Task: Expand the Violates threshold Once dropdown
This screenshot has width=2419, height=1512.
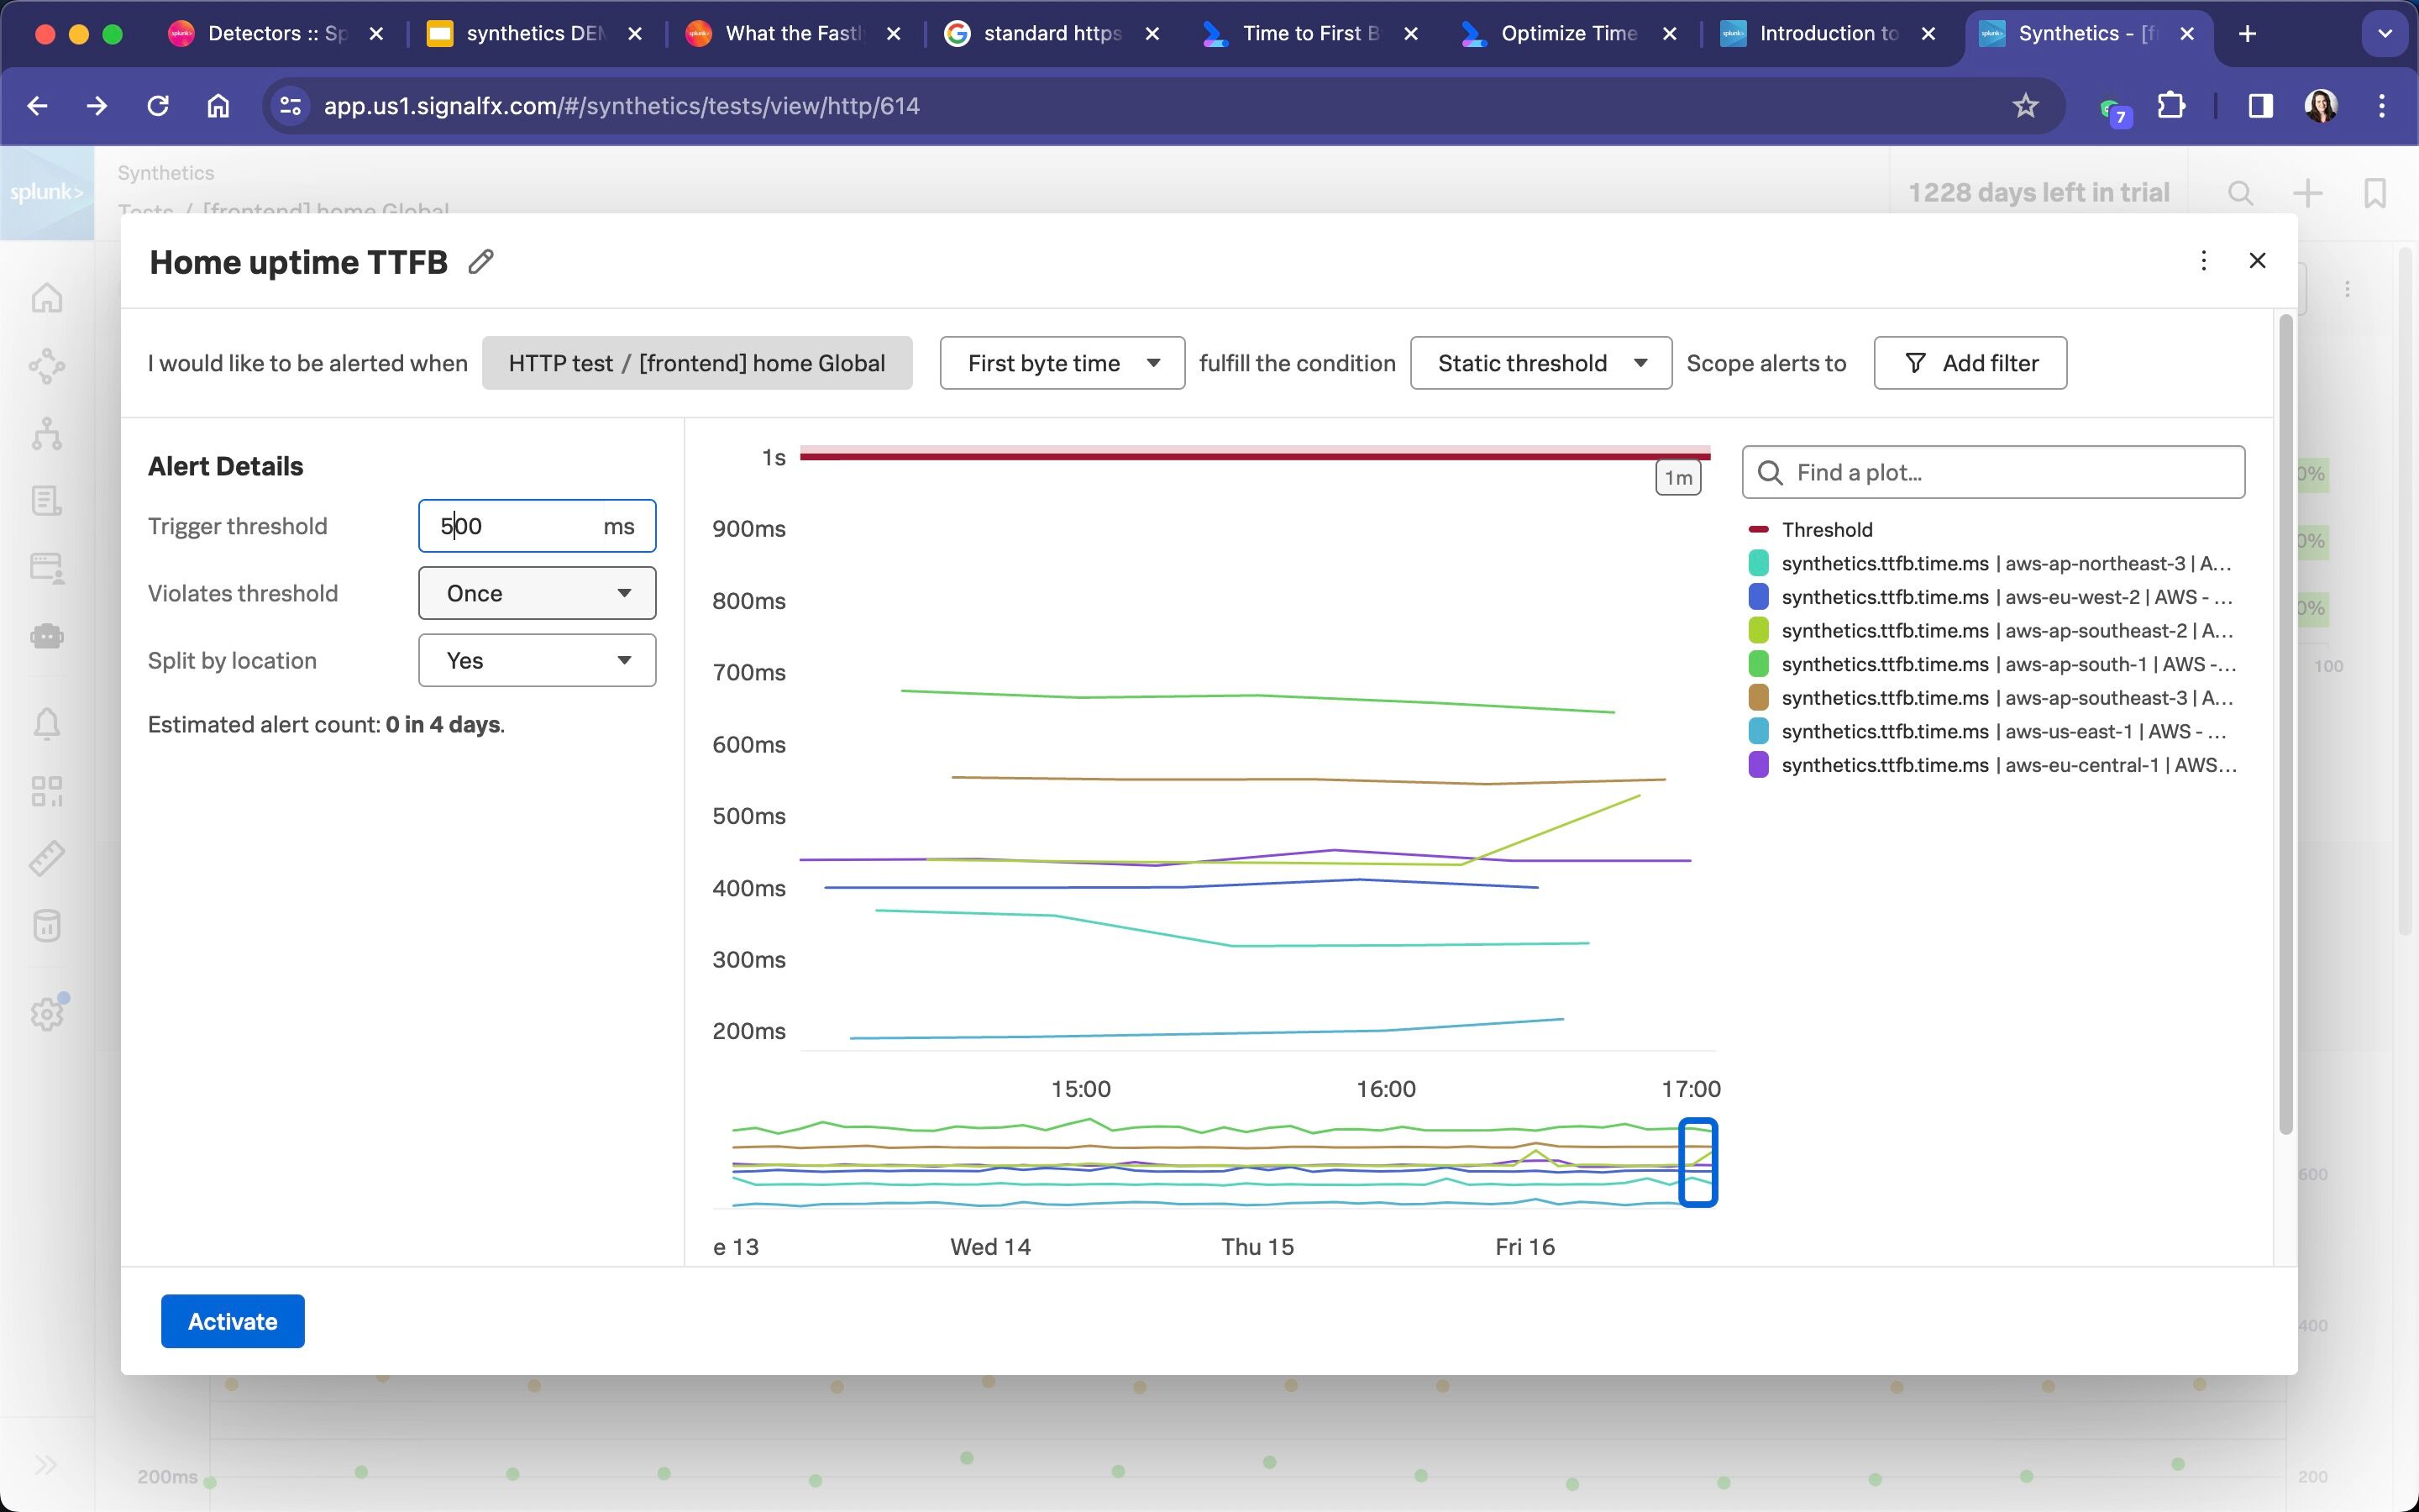Action: tap(537, 593)
